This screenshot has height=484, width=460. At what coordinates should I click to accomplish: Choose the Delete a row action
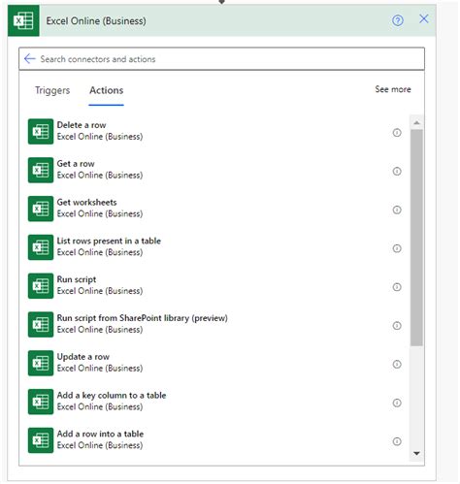215,132
